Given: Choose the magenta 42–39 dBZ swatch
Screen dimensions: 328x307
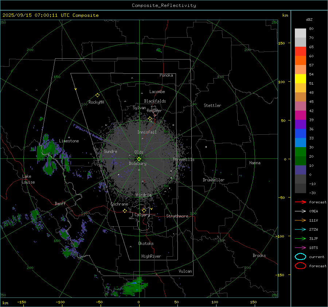Looking at the screenshot, I should point(300,115).
